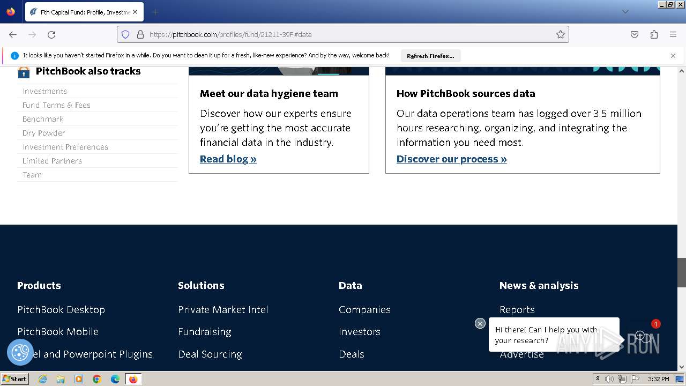Launch Microsoft Edge from taskbar
Screen dimensions: 686x386
click(115, 379)
